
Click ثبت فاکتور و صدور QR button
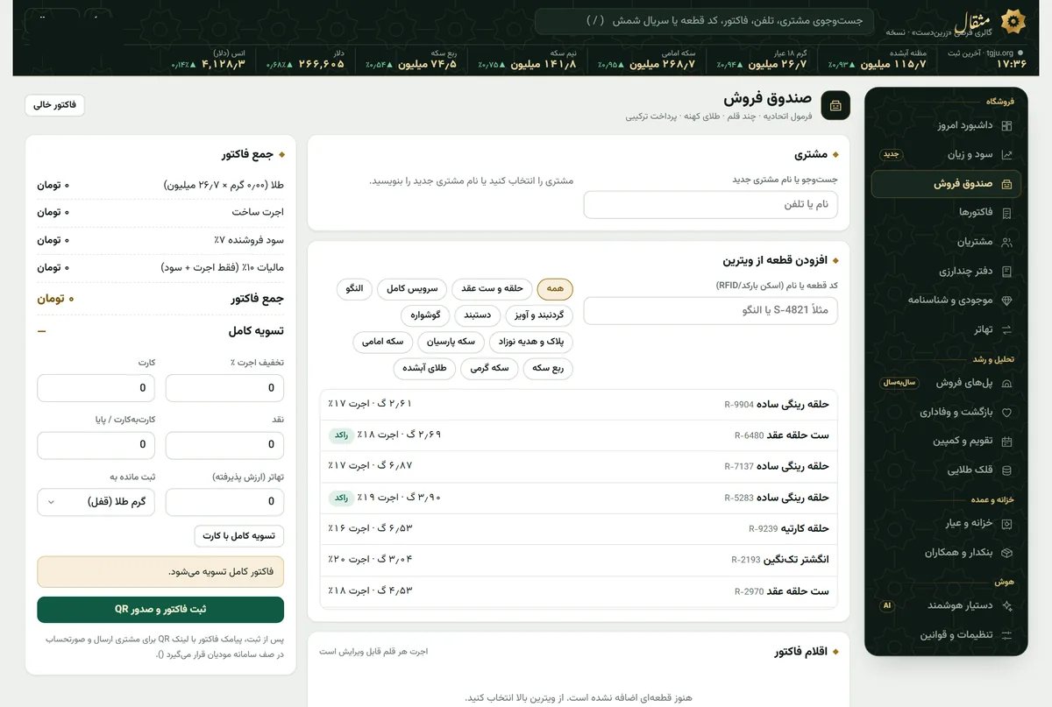click(x=160, y=610)
